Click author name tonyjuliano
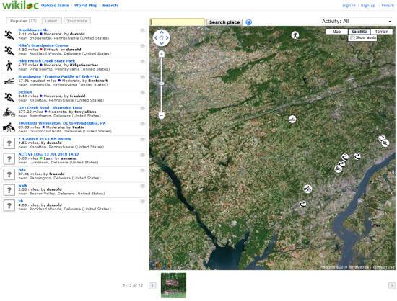Screen dimensions: 397x301 [x=85, y=112]
